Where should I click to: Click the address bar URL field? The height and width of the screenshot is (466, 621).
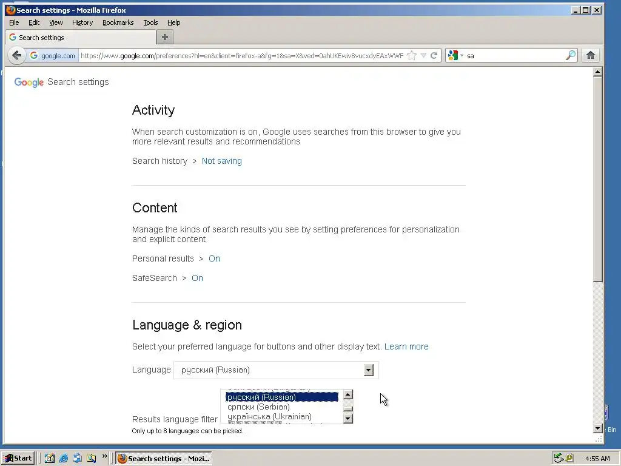coord(241,55)
